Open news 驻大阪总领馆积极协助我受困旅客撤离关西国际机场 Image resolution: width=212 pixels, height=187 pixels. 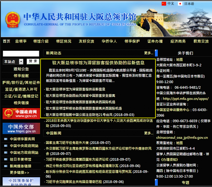tap(84, 108)
